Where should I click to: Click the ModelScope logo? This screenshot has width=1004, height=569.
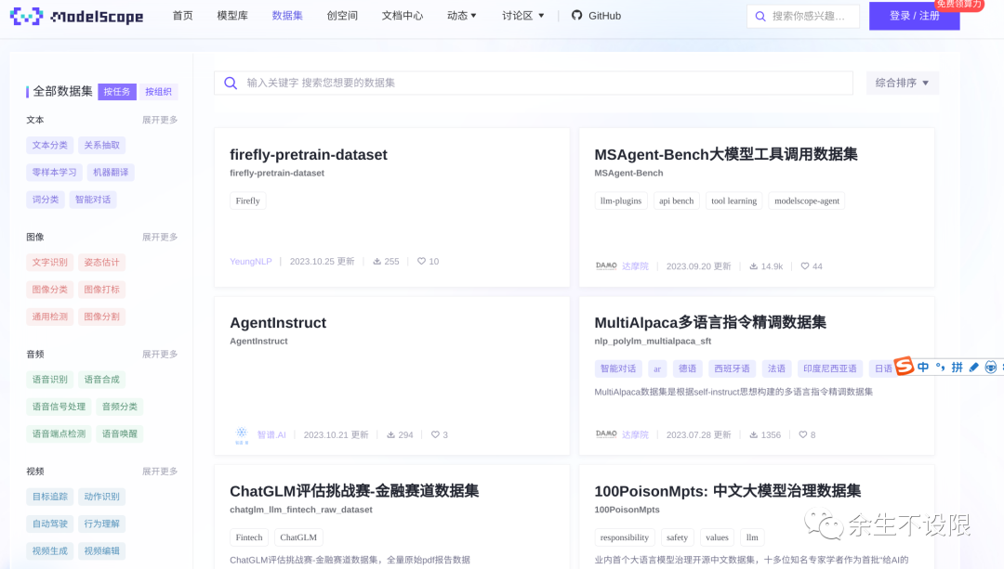coord(77,16)
